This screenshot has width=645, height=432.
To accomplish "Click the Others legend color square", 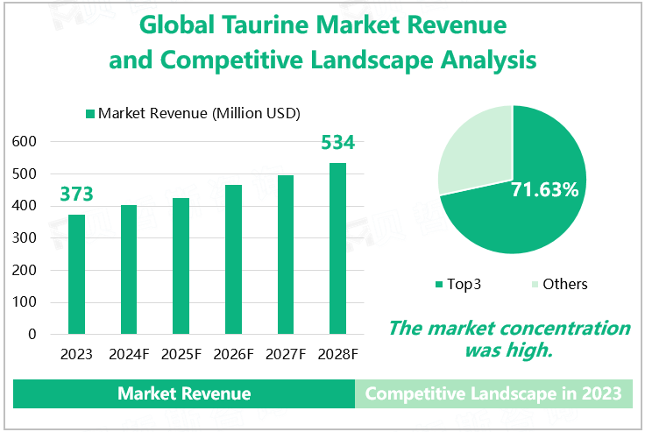I will point(535,284).
